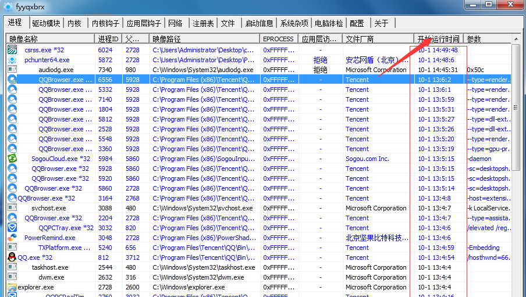Click the explorer.exe folder icon
526x297 pixels.
[12, 287]
